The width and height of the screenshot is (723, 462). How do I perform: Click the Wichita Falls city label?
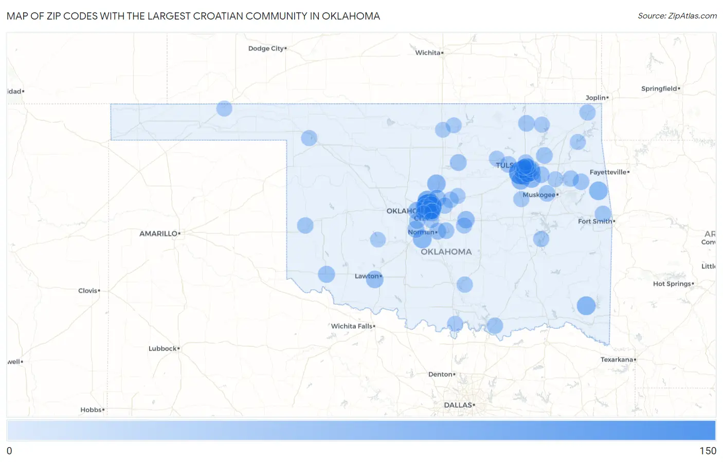(x=352, y=326)
